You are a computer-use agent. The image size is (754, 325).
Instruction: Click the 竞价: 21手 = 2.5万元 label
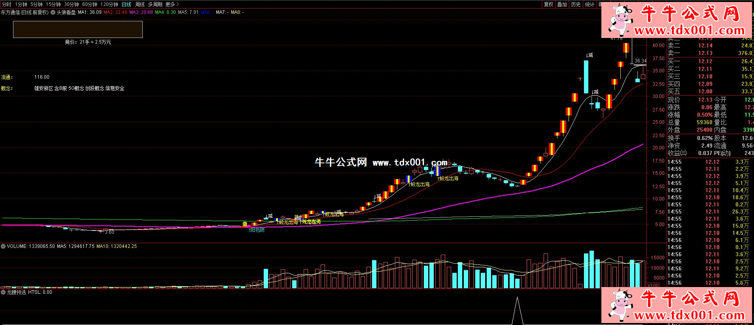point(88,42)
